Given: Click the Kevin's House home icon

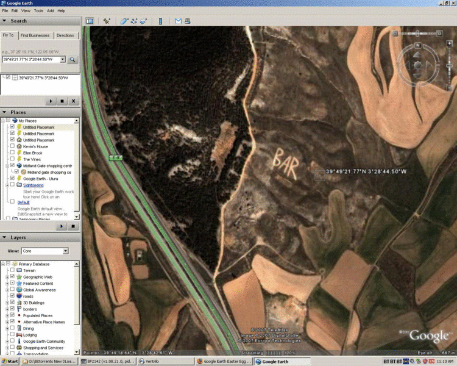Looking at the screenshot, I should (x=19, y=146).
